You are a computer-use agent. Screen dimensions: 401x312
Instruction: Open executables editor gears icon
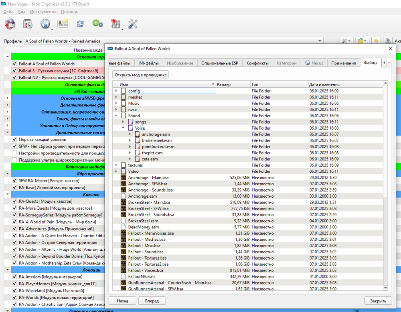[97, 24]
